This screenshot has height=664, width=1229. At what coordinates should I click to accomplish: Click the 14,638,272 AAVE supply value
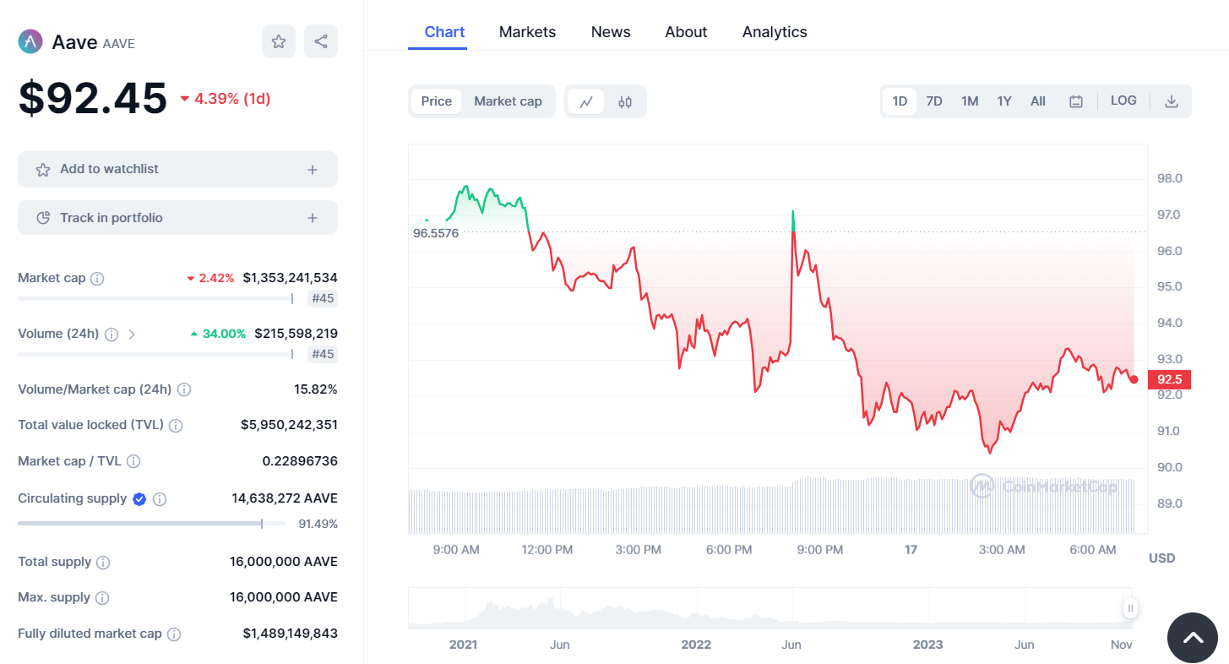[x=285, y=498]
